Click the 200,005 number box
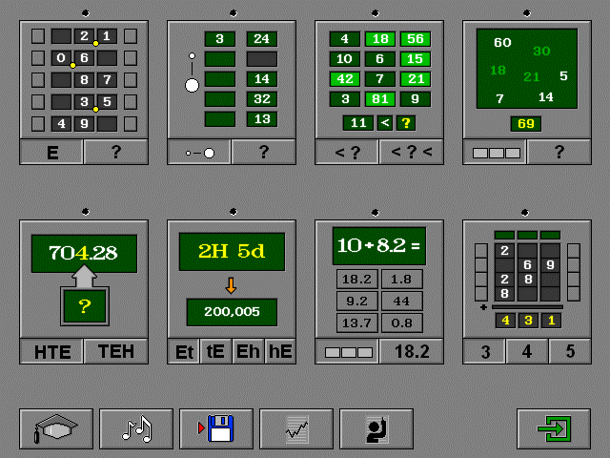 pyautogui.click(x=232, y=312)
